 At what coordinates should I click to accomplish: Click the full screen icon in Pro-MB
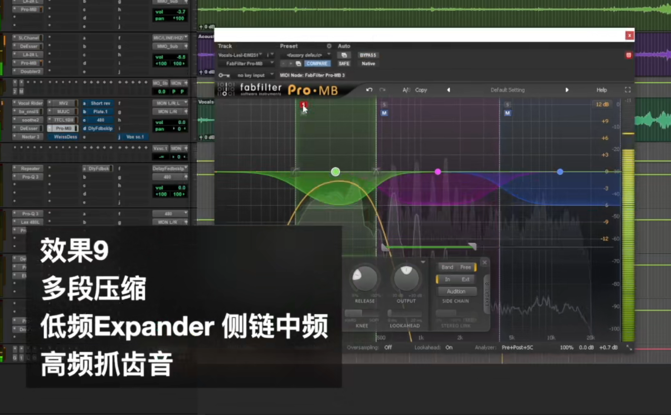(x=628, y=90)
